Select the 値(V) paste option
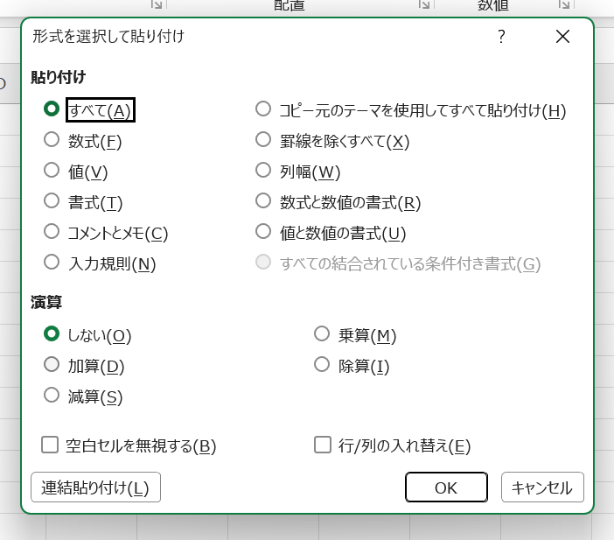This screenshot has width=614, height=540. (x=52, y=170)
